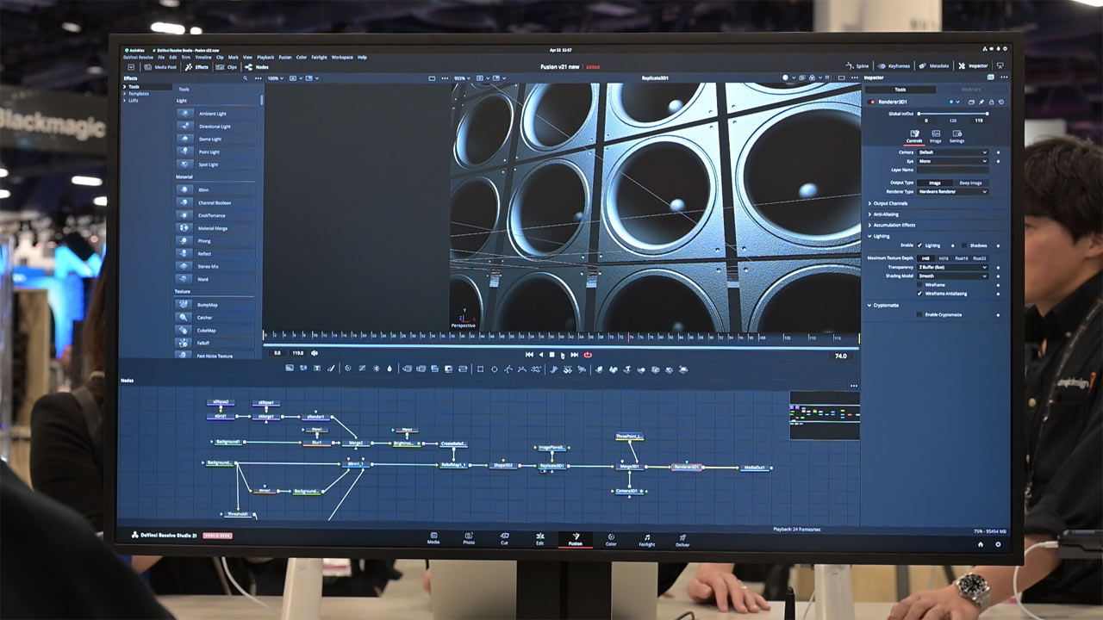Open the Playback menu

click(265, 58)
